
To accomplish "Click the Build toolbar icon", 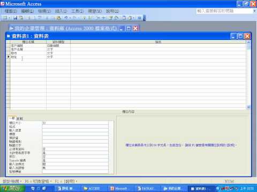I will click(x=116, y=18).
